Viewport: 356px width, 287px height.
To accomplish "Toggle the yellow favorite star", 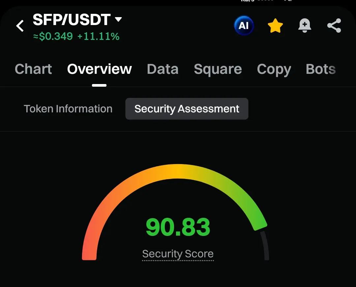I will click(x=275, y=26).
